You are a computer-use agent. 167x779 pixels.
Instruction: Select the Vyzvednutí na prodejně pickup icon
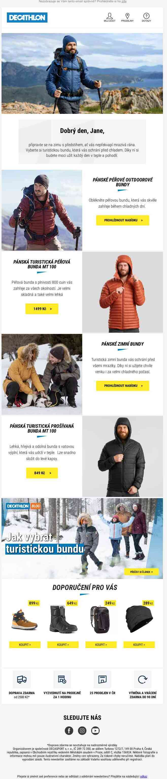click(x=62, y=679)
